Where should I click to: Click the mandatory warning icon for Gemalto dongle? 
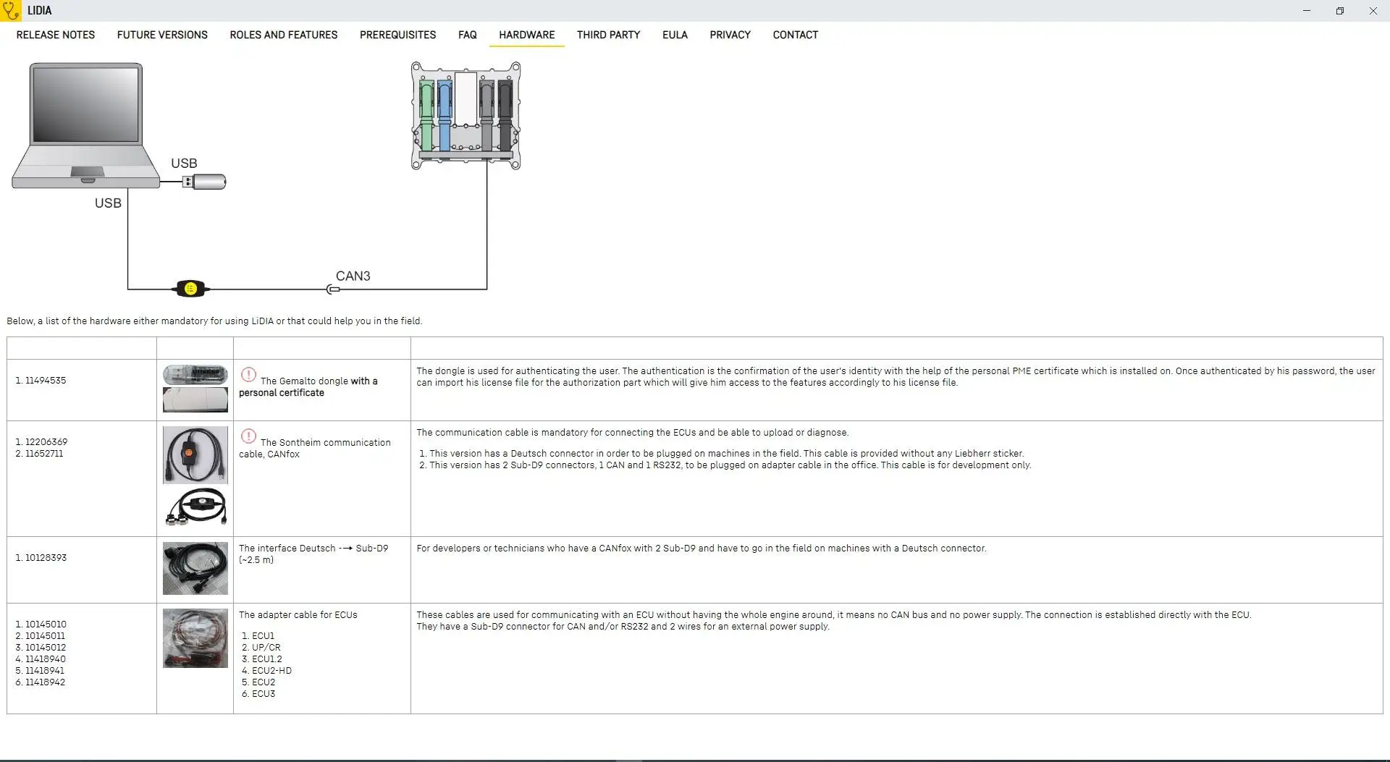[x=248, y=375]
